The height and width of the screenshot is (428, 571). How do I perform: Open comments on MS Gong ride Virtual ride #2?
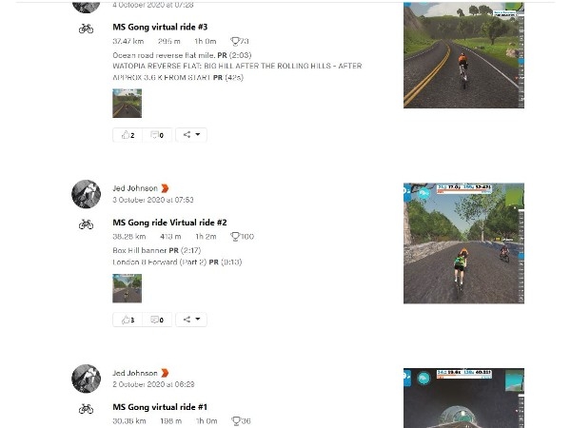tap(157, 320)
